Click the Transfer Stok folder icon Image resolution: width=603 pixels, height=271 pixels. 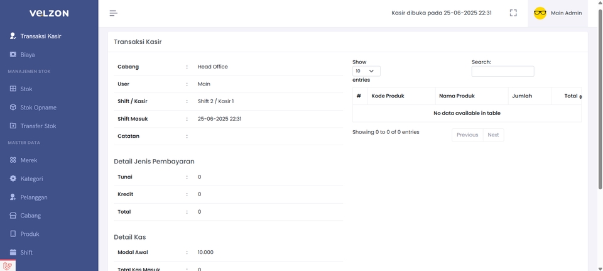(13, 126)
